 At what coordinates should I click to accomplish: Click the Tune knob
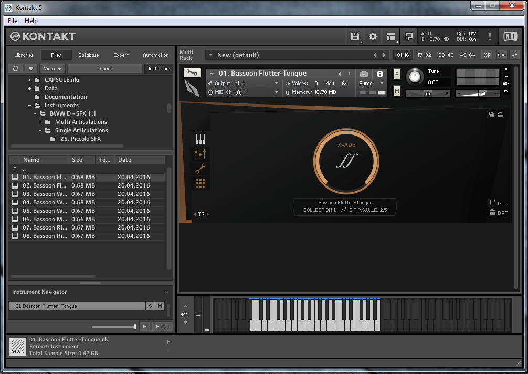[x=415, y=77]
